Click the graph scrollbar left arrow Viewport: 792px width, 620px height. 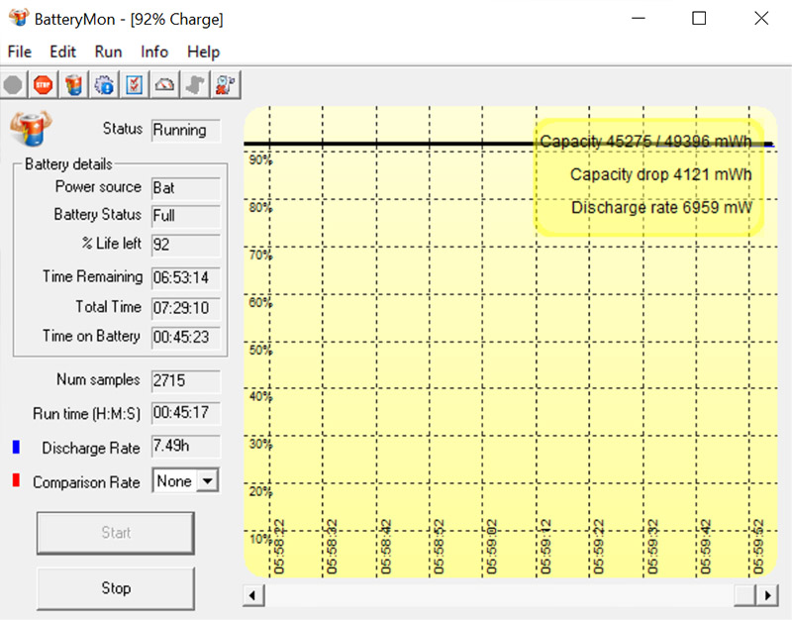253,595
